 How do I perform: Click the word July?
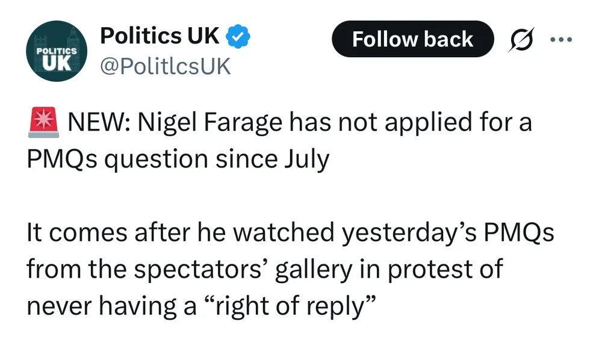[305, 160]
